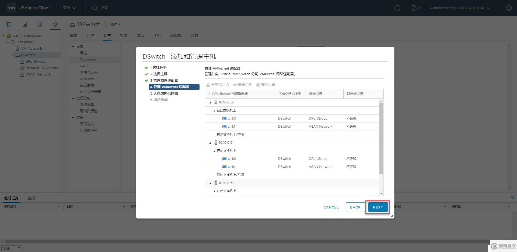Collapse the 设置 settings section
The height and width of the screenshot is (252, 517).
[x=73, y=47]
